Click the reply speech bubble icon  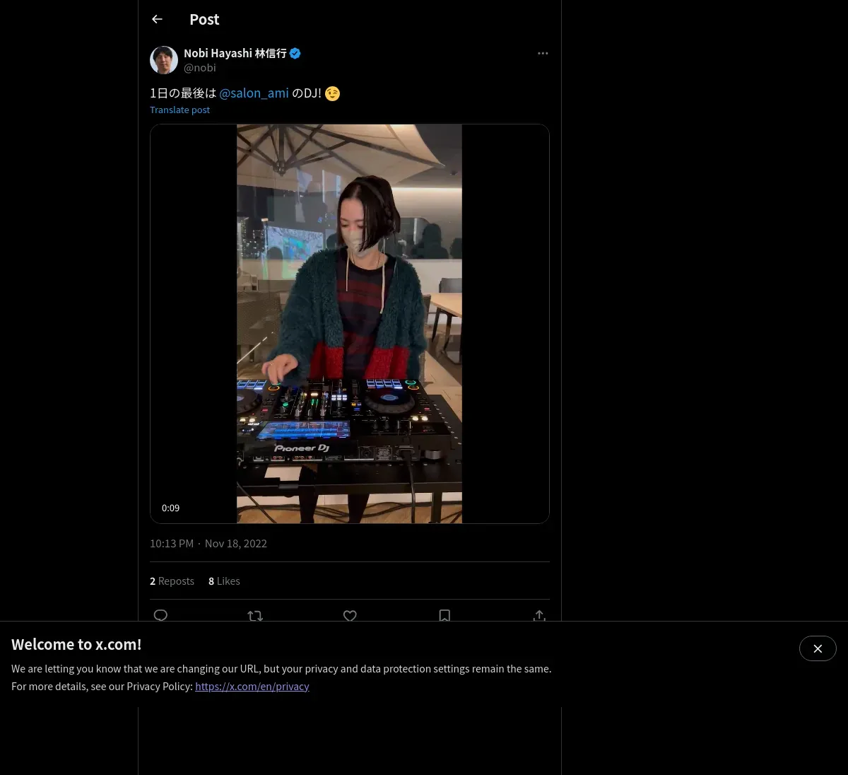coord(160,615)
